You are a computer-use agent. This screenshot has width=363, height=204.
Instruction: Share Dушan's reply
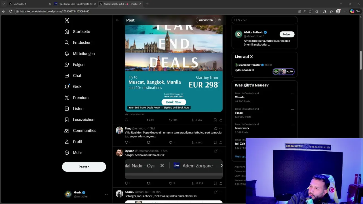pyautogui.click(x=221, y=183)
